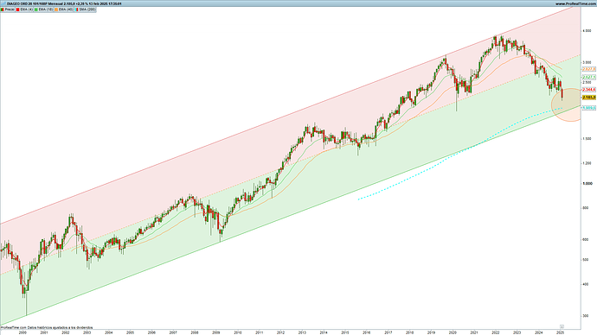Click the orange EMA (40) legend square
Screen dimensions: 597x335
(56, 9)
